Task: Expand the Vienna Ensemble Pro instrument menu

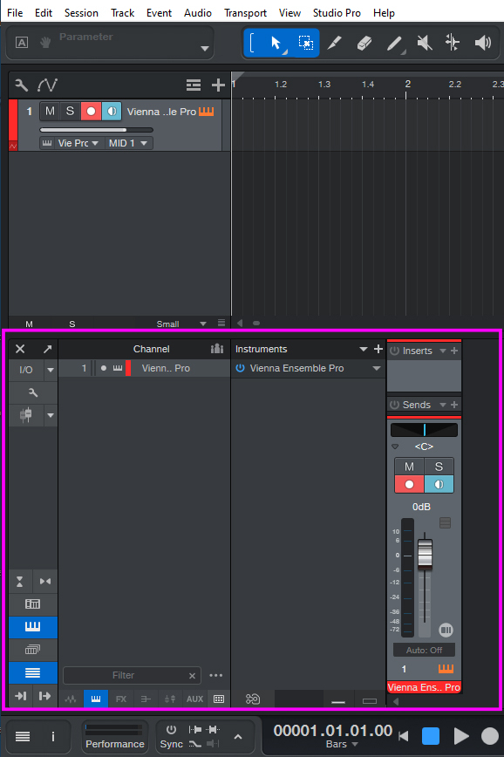Action: click(x=376, y=368)
